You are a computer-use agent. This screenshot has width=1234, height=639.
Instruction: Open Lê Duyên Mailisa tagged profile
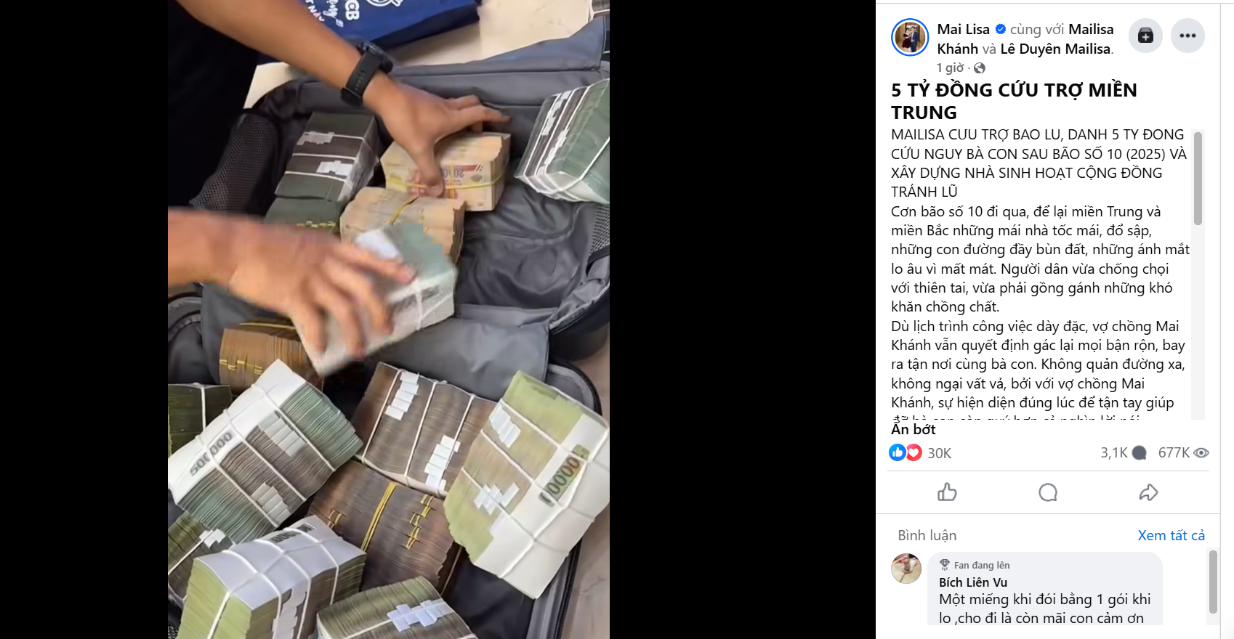[x=1055, y=49]
